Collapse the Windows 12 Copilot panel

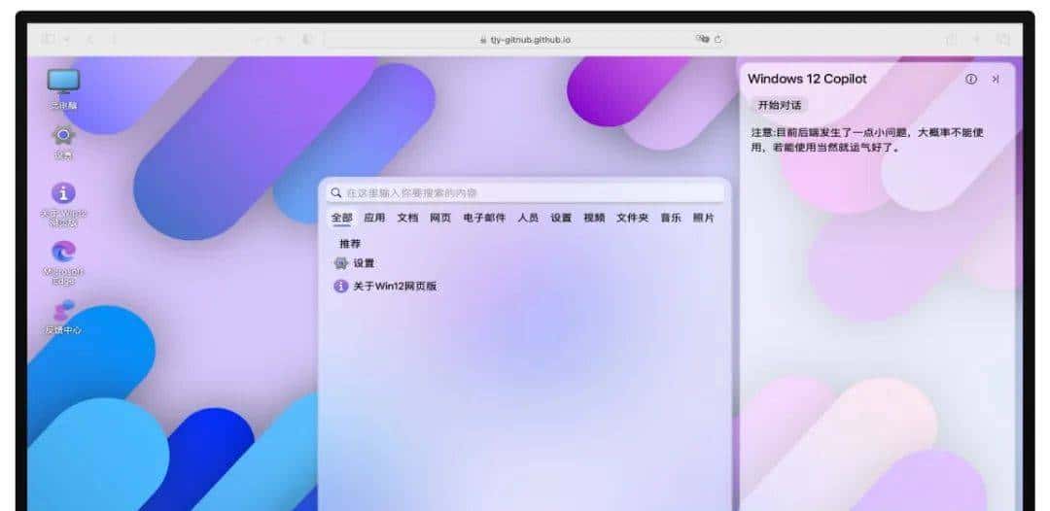(996, 79)
